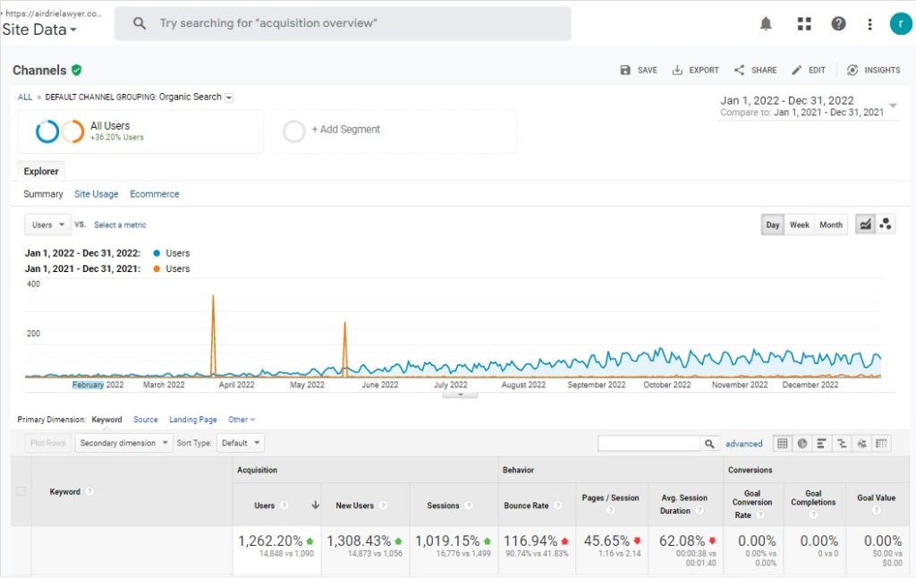Open the three-dot more options menu
Viewport: 916px width, 578px height.
[869, 24]
